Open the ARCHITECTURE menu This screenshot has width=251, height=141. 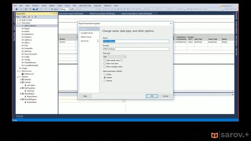[85, 6]
